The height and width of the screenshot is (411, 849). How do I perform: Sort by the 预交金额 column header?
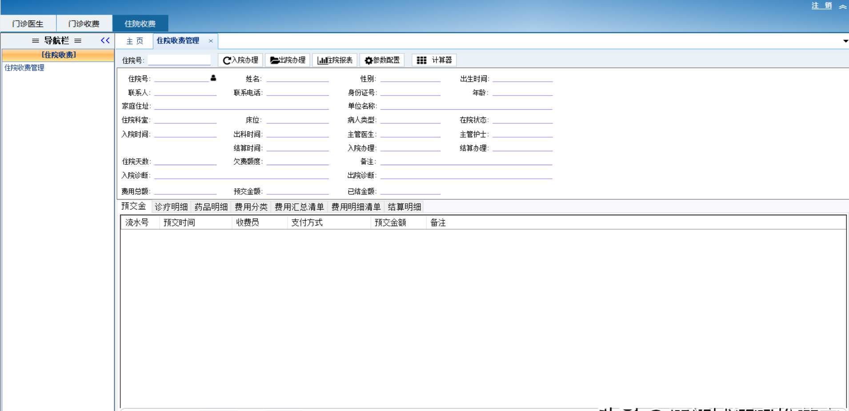(390, 222)
